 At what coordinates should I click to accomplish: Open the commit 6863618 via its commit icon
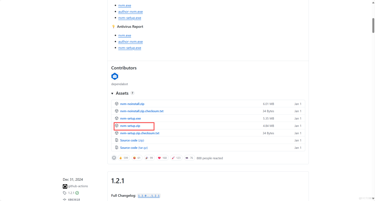65,199
